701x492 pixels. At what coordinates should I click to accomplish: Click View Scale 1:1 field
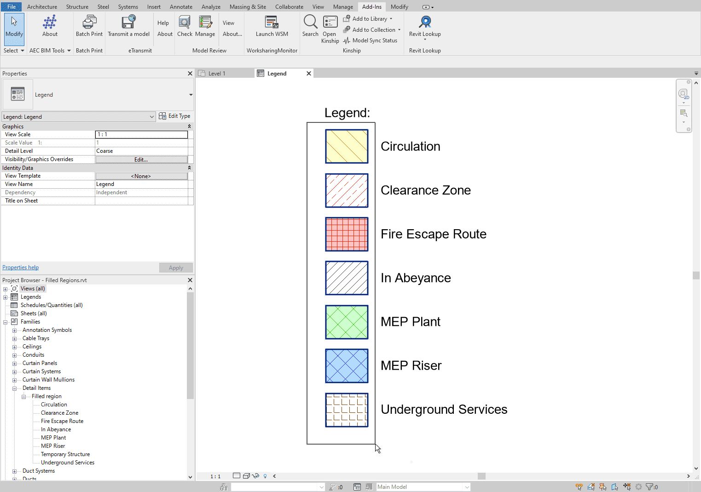142,134
